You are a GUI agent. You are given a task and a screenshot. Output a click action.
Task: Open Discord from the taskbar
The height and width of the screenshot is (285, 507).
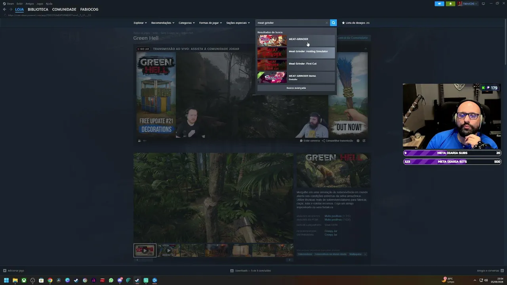tap(120, 280)
